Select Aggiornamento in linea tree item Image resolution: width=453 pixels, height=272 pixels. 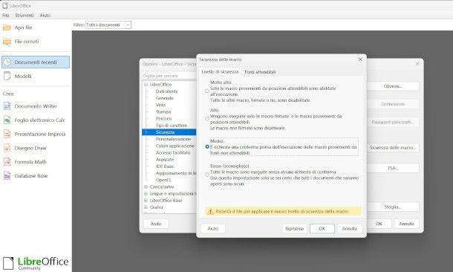[176, 173]
